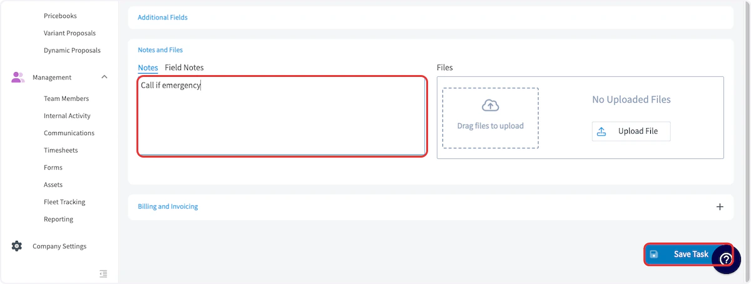Expand Billing and Invoicing with plus icon
This screenshot has height=284, width=751.
720,206
